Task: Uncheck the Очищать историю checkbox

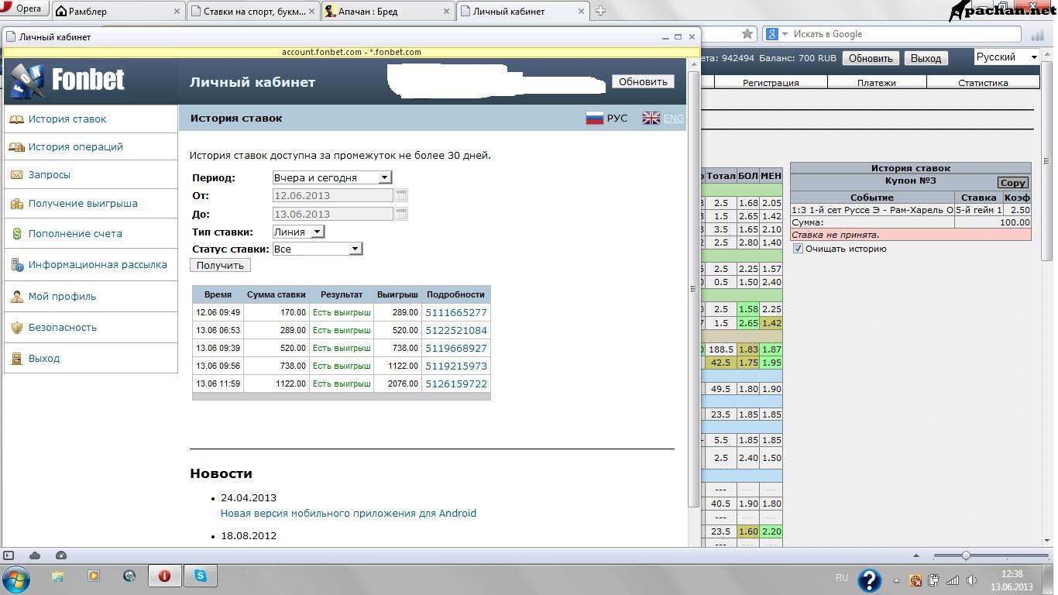Action: pyautogui.click(x=798, y=249)
